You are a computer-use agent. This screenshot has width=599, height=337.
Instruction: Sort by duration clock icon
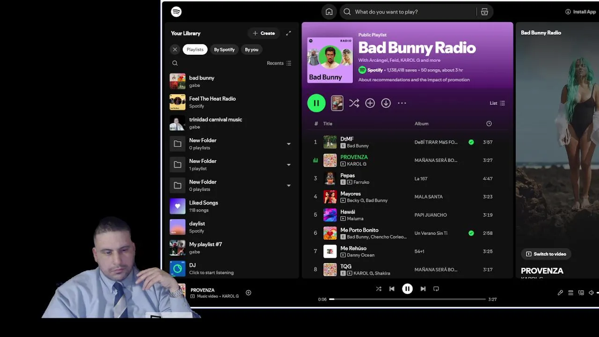(x=489, y=124)
